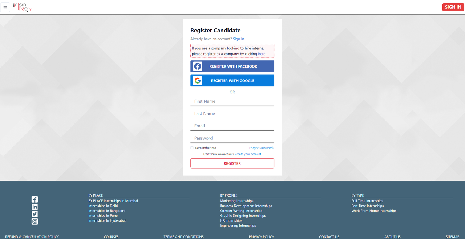The height and width of the screenshot is (239, 465).
Task: Open Internships In Pune link
Action: pyautogui.click(x=103, y=216)
